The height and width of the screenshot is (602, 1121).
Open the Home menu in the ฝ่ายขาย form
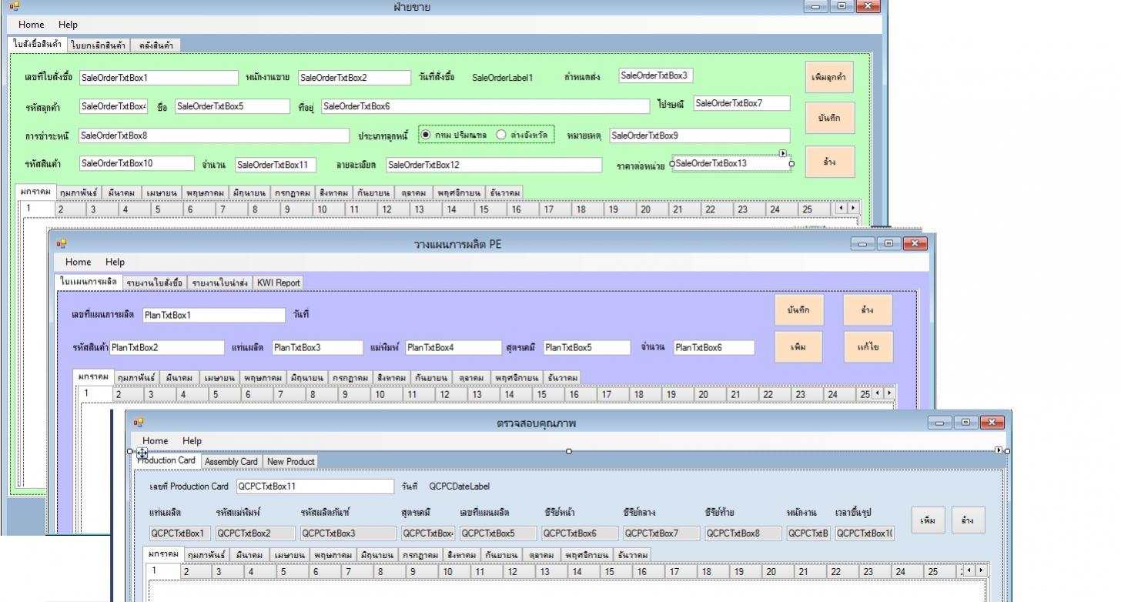pyautogui.click(x=32, y=25)
